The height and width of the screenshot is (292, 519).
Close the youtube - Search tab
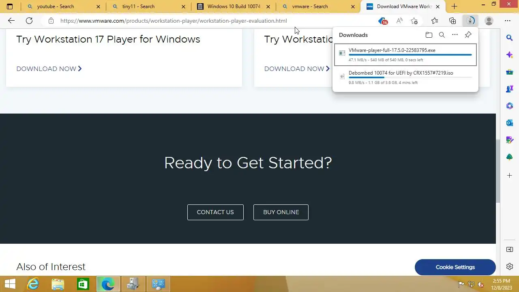tap(98, 6)
